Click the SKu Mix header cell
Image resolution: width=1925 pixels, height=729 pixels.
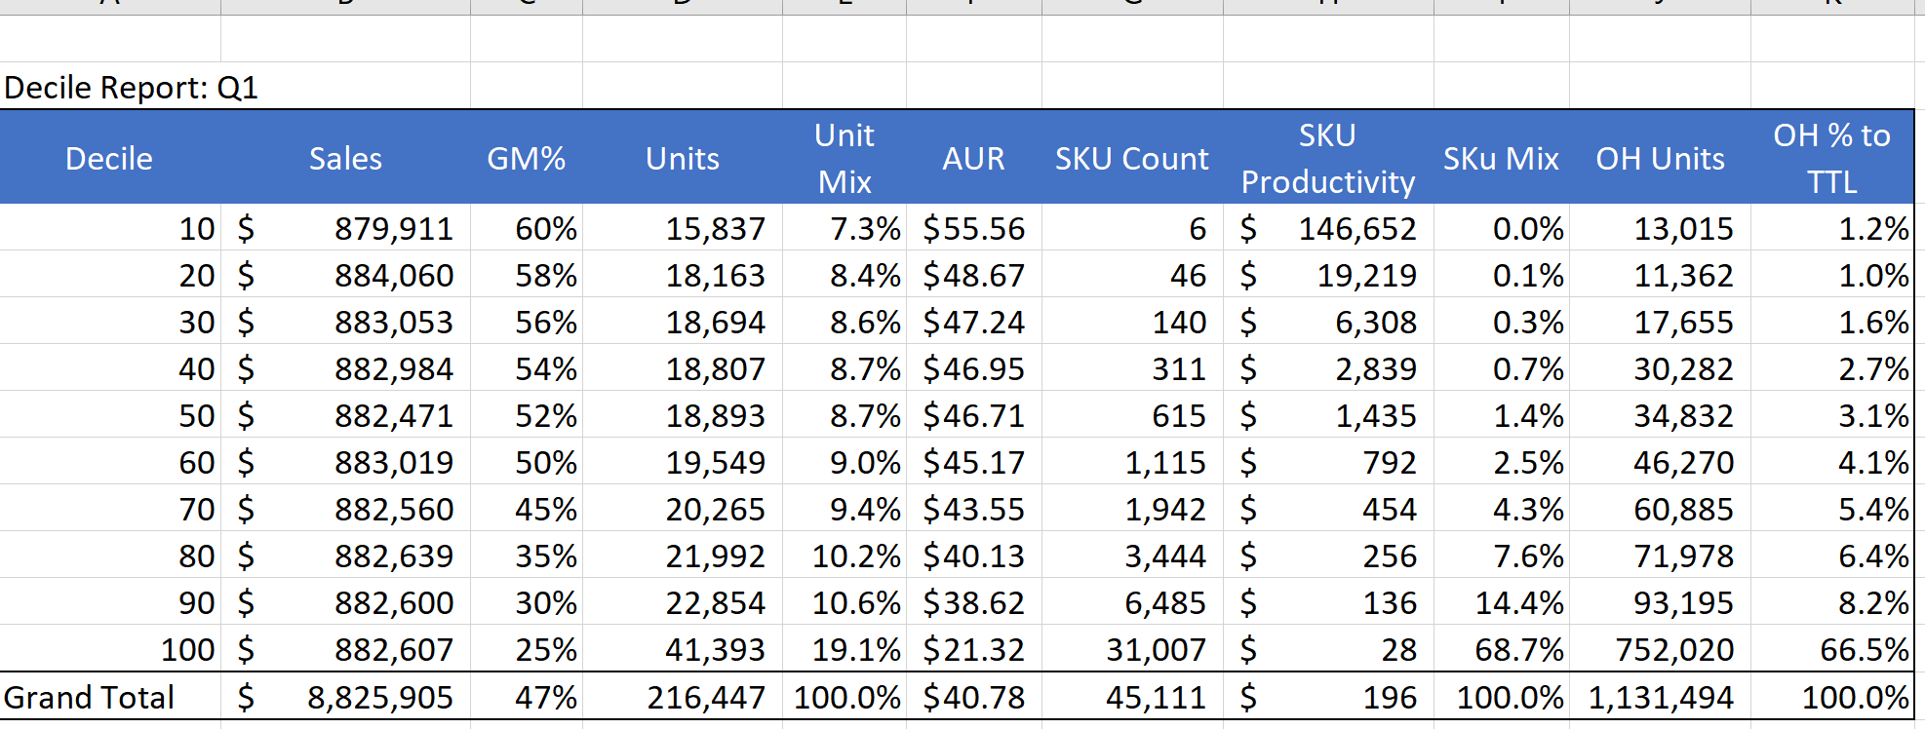(1502, 158)
